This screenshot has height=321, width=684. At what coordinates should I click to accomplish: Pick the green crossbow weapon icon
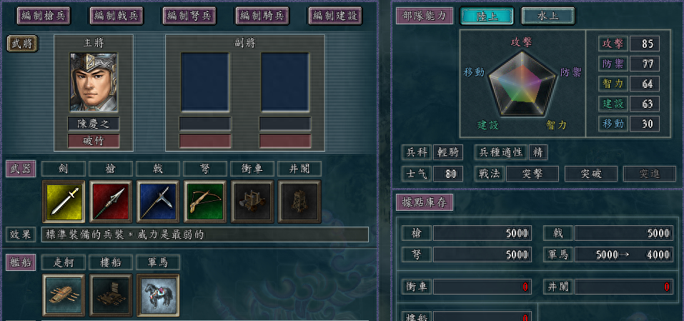tap(205, 202)
